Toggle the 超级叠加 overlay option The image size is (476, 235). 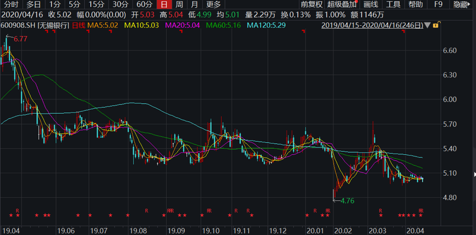[342, 4]
